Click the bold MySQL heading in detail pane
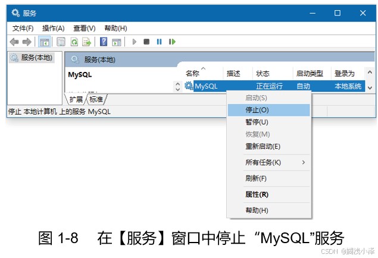 [x=80, y=75]
